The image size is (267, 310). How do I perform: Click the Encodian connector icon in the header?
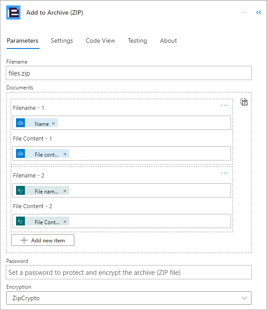pyautogui.click(x=13, y=12)
